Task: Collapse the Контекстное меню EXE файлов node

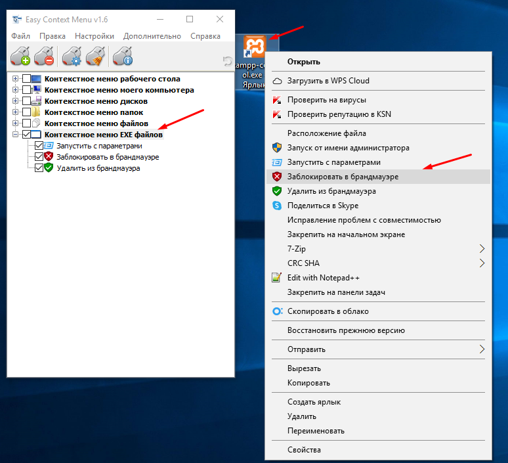Action: click(x=15, y=134)
